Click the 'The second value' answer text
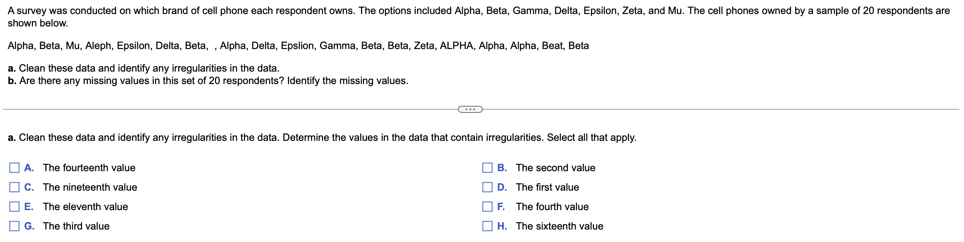This screenshot has width=964, height=242. (x=555, y=168)
